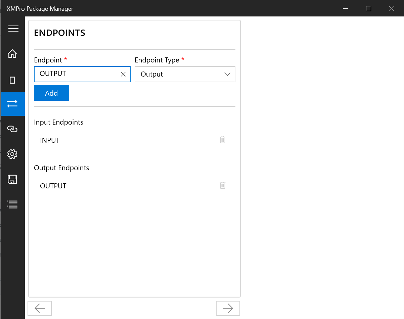Image resolution: width=404 pixels, height=319 pixels.
Task: Click the Add button
Action: (x=51, y=93)
